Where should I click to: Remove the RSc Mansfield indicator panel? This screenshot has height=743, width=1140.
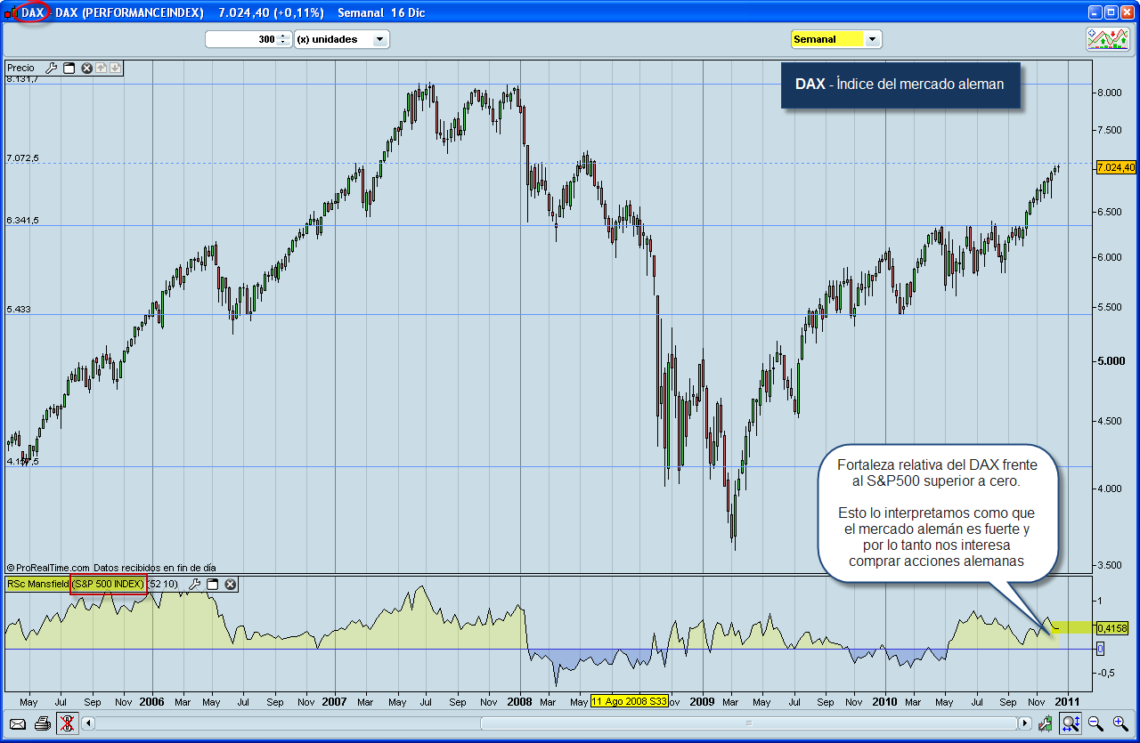(230, 584)
